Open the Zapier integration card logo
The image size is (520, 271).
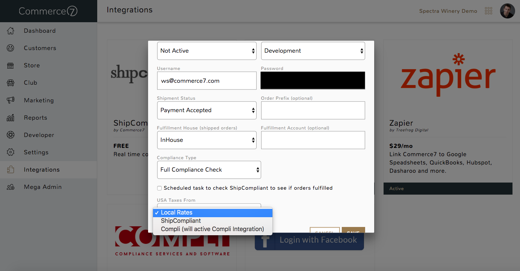coord(448,75)
